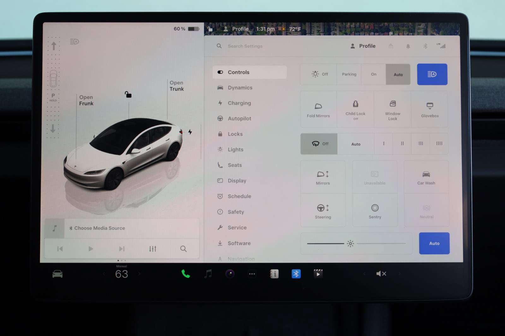This screenshot has height=336, width=505.
Task: Open the Bluetooth app in the bottom bar
Action: click(x=296, y=274)
